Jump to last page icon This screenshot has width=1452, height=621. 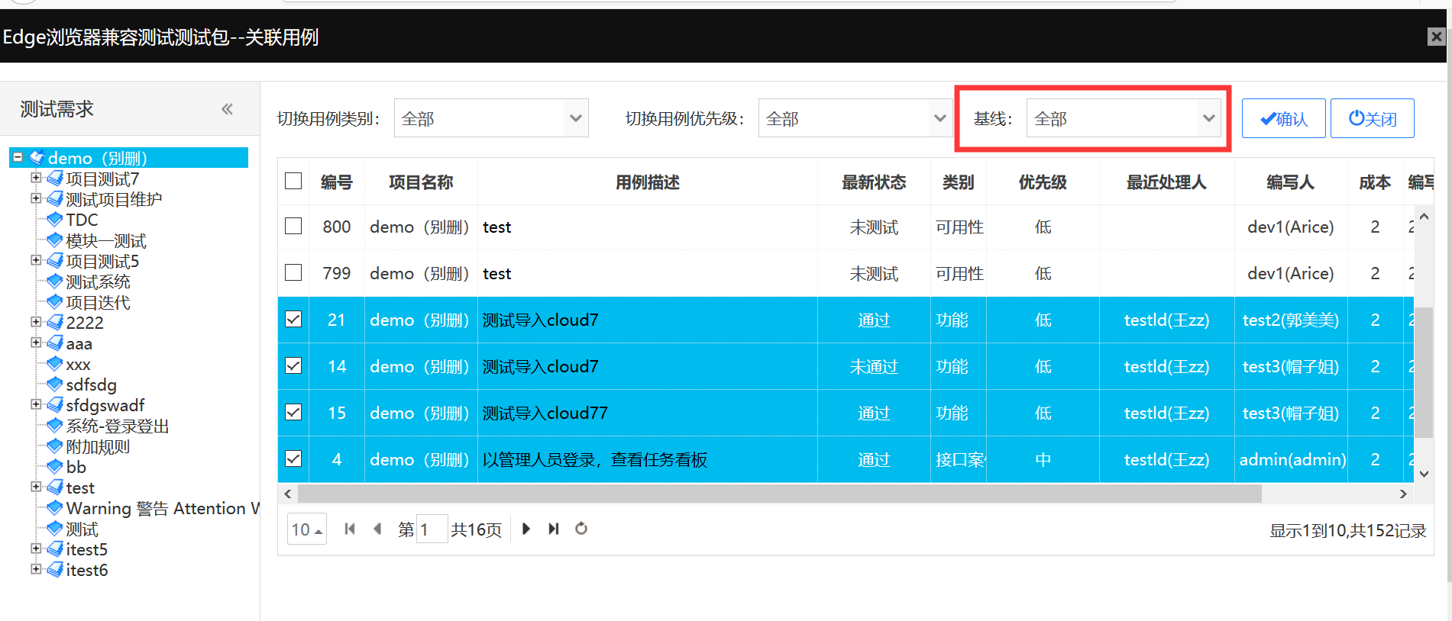point(554,529)
